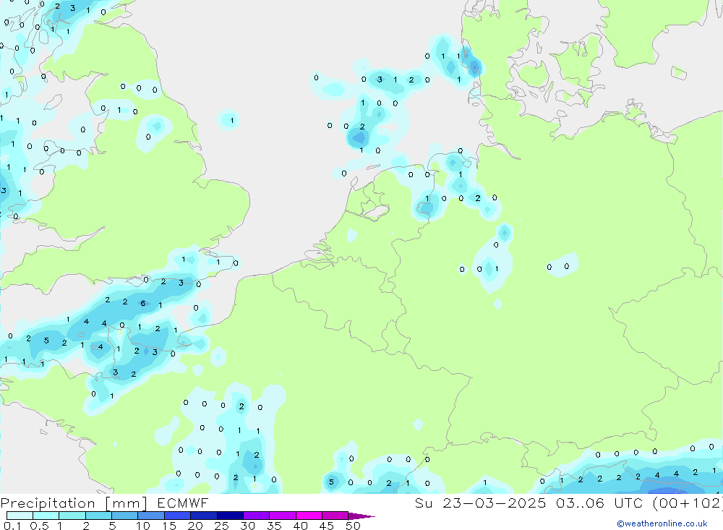Click the '03..06 UTC' time text

[x=600, y=503]
